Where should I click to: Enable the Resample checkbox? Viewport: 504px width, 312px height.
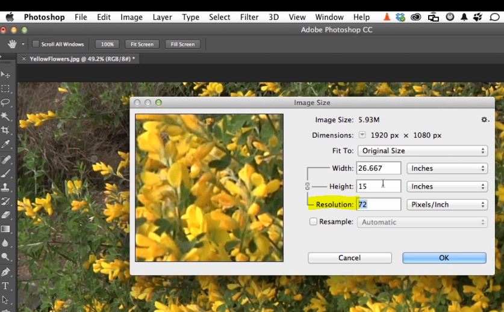pos(313,222)
